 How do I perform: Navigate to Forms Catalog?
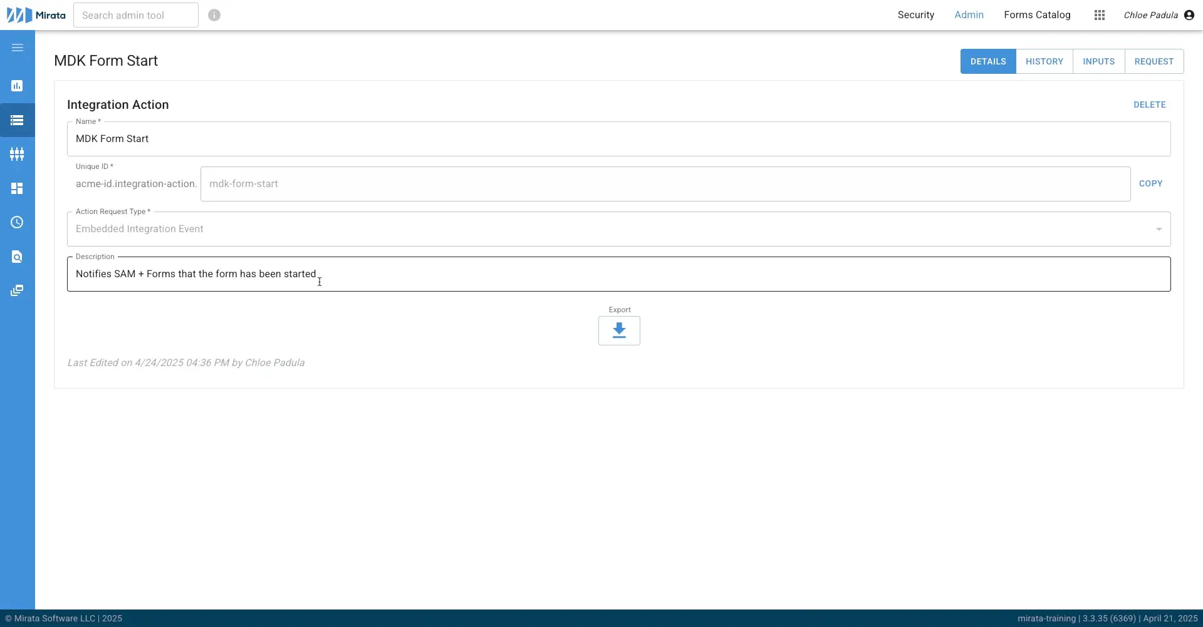point(1037,14)
